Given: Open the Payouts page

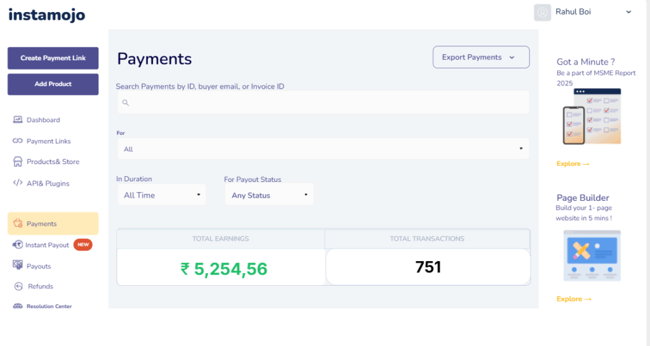Looking at the screenshot, I should (39, 266).
